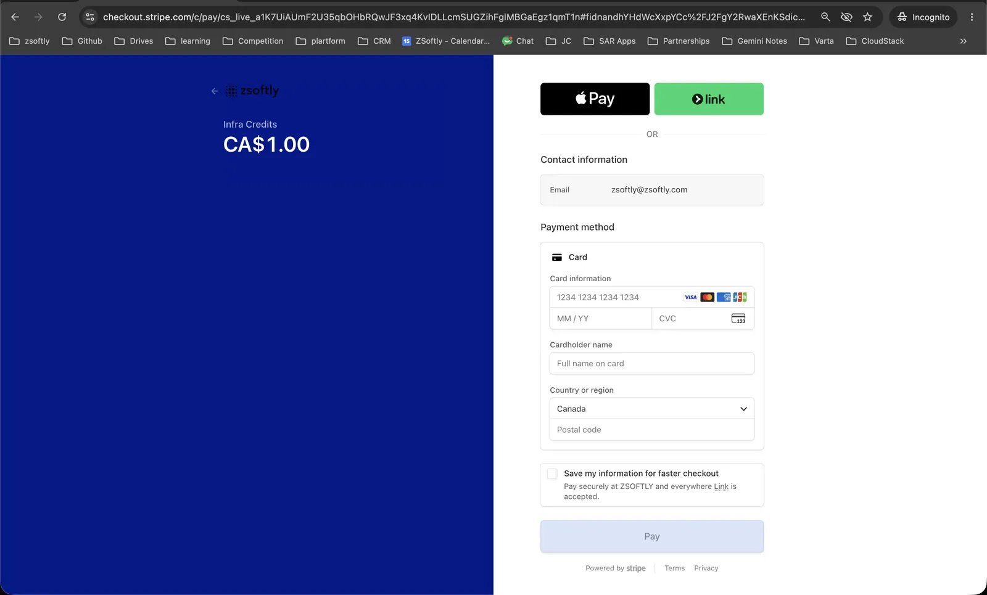Screen dimensions: 987x595
Task: Open the zsoftly bookmarks folder
Action: [x=30, y=41]
